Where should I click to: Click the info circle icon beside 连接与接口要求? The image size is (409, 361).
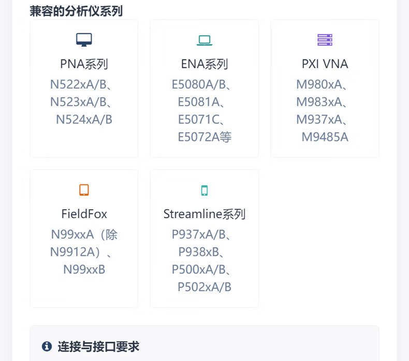[x=47, y=346]
